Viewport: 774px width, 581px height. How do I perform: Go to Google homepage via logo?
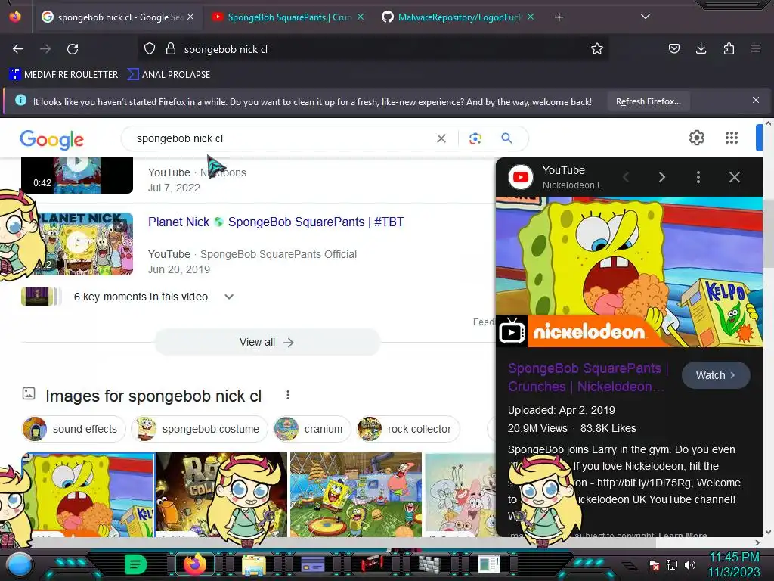[x=52, y=140]
